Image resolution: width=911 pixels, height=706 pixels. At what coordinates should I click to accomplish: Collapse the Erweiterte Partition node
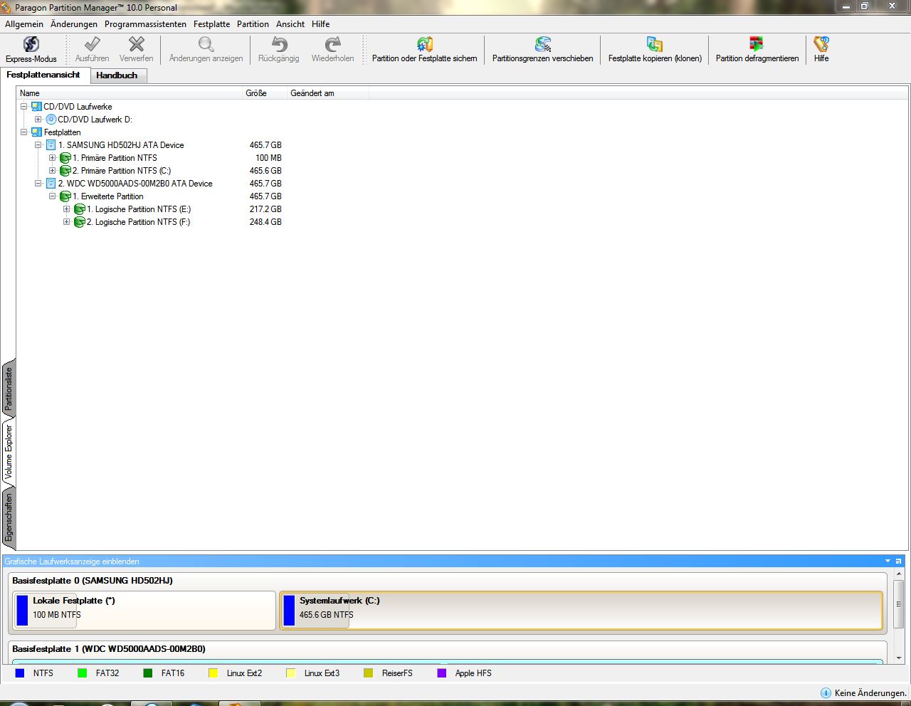53,196
